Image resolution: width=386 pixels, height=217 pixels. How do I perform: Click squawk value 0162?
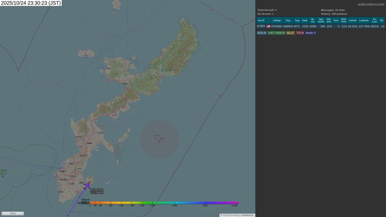pos(305,26)
